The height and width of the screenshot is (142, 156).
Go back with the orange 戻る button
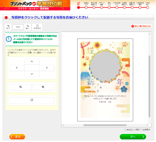[17, 137]
